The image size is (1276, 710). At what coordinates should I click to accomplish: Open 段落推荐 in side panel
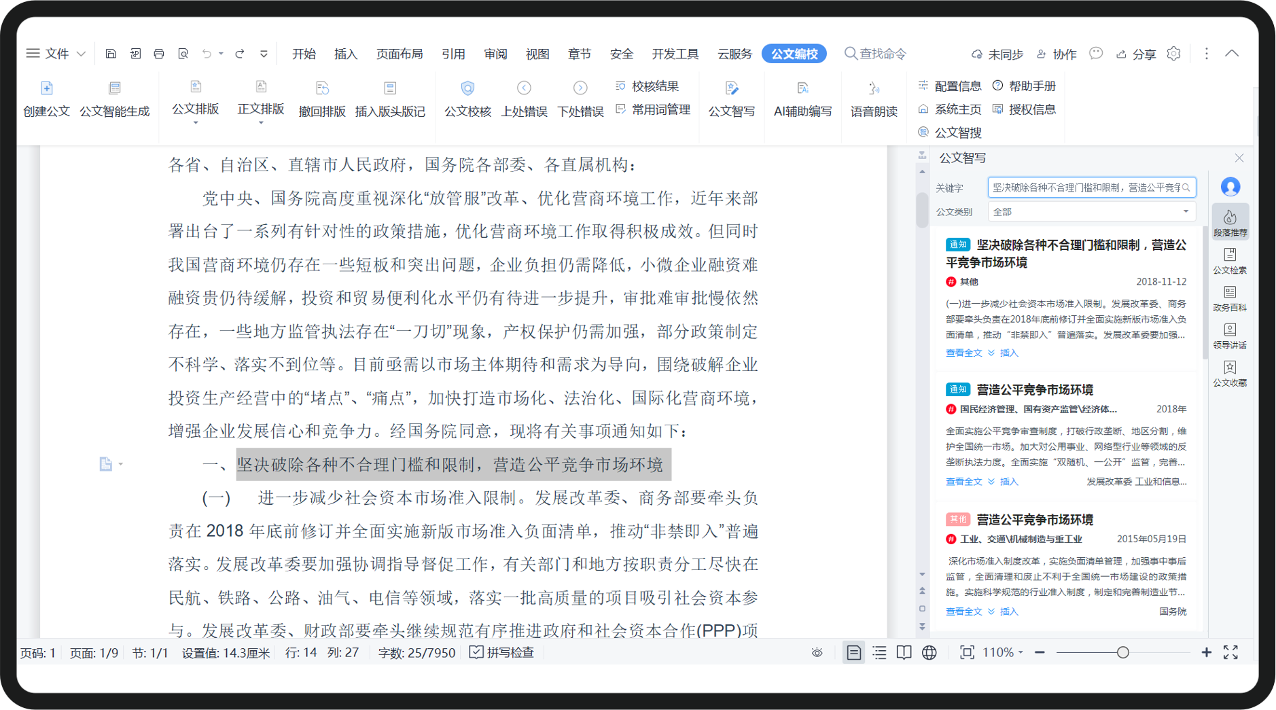click(1230, 222)
